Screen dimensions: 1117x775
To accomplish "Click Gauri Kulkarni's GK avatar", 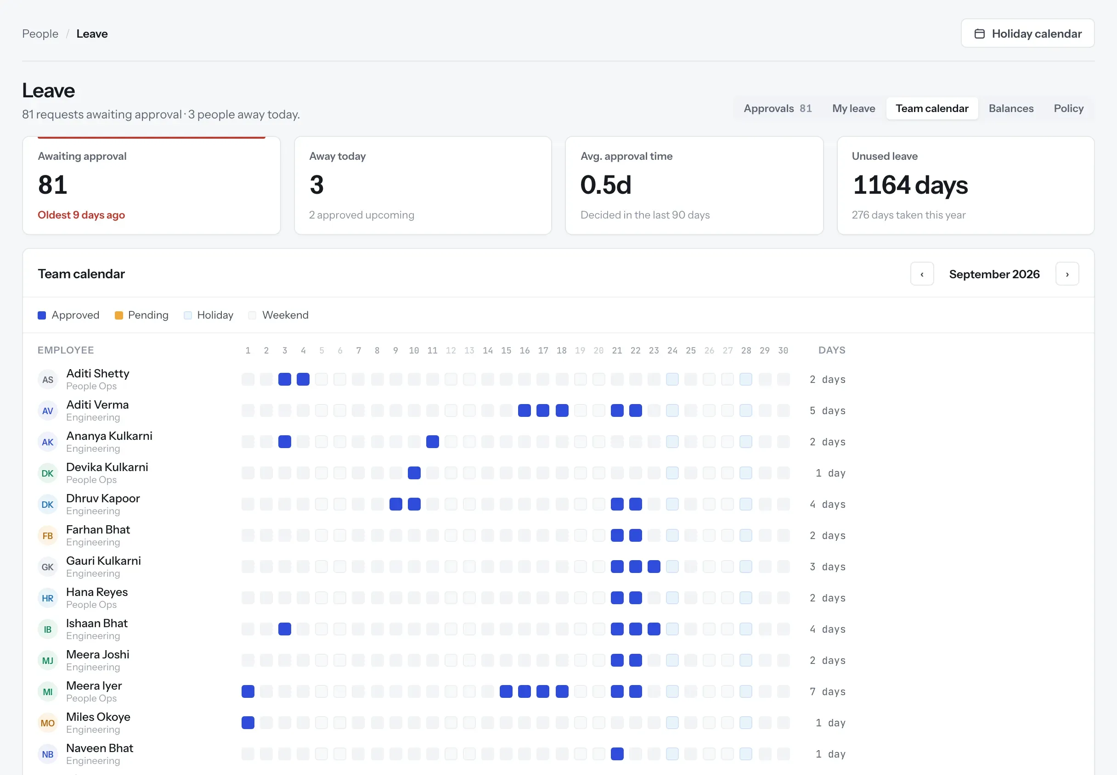I will pos(48,567).
